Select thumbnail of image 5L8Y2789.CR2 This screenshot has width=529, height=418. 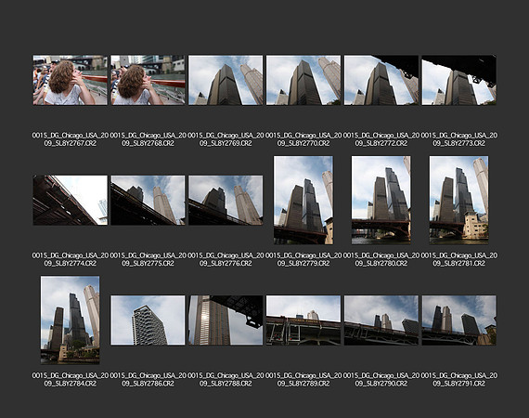[303, 320]
